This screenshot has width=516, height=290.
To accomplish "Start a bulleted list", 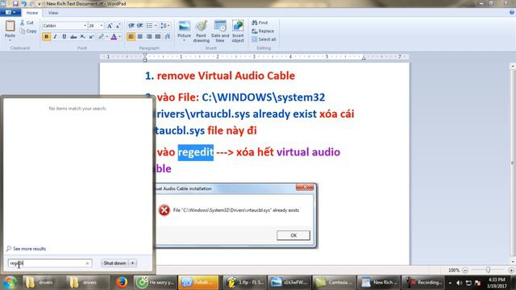I will [149, 26].
